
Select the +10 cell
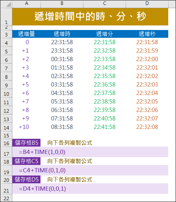coord(26,127)
